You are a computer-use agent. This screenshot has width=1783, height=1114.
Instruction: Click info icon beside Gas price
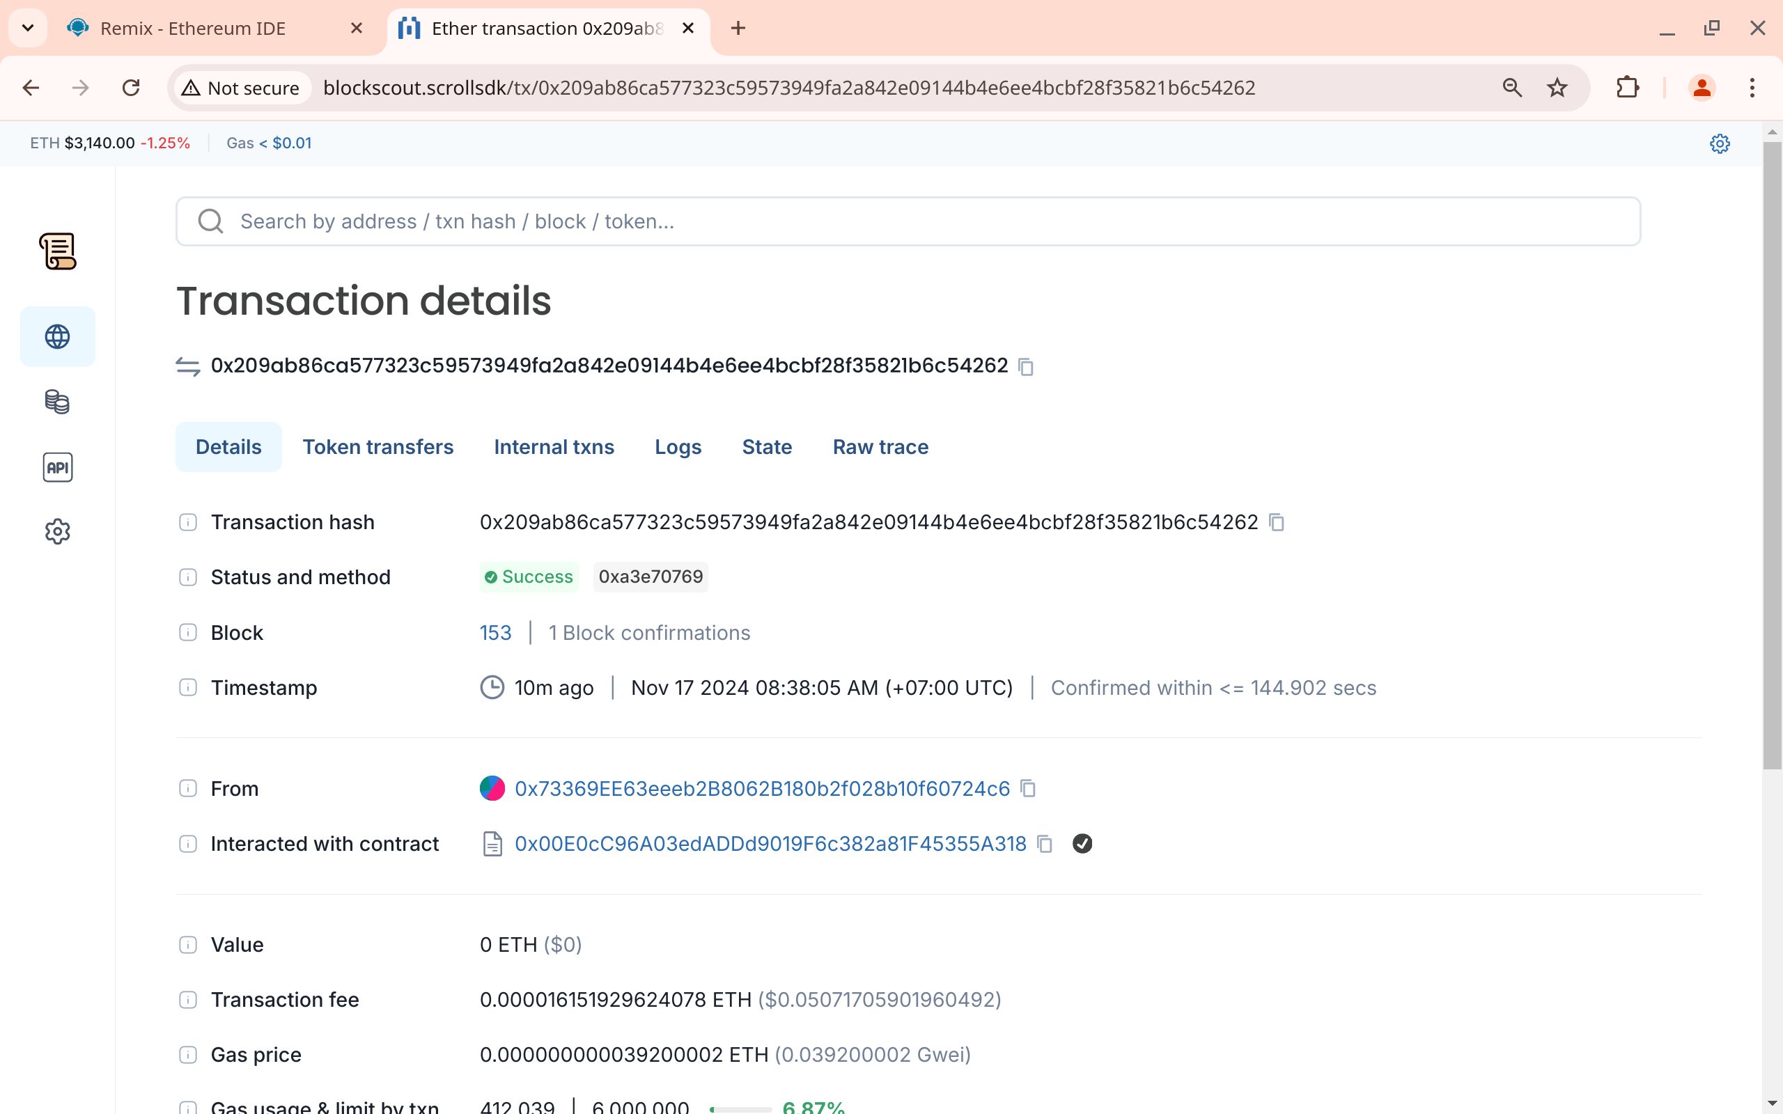click(x=188, y=1055)
